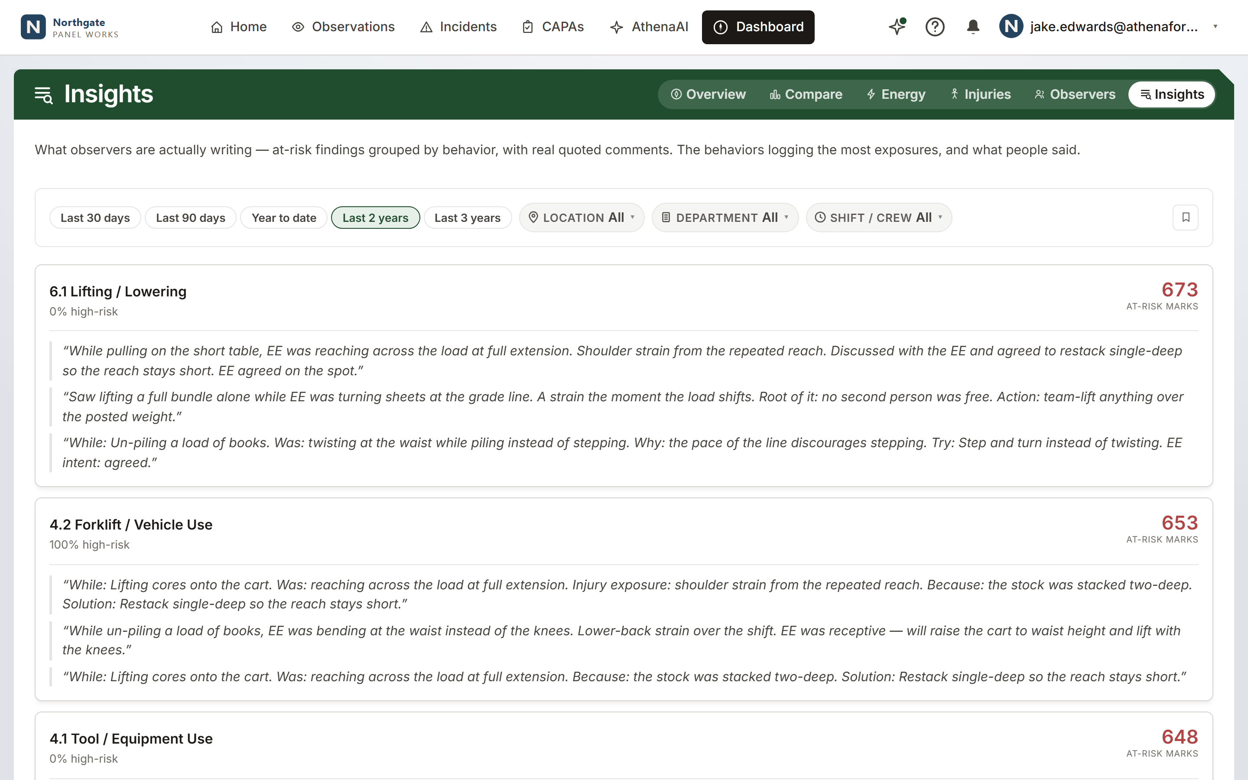Switch to the Observers tab
Viewport: 1248px width, 780px height.
pyautogui.click(x=1075, y=94)
